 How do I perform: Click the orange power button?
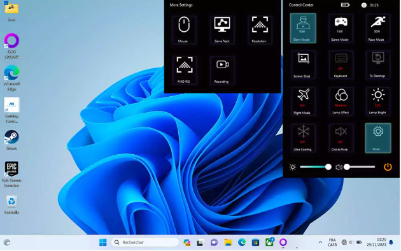pyautogui.click(x=388, y=167)
